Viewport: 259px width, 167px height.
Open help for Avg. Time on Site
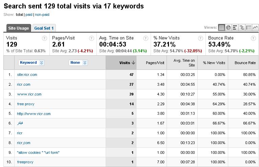pos(146,38)
